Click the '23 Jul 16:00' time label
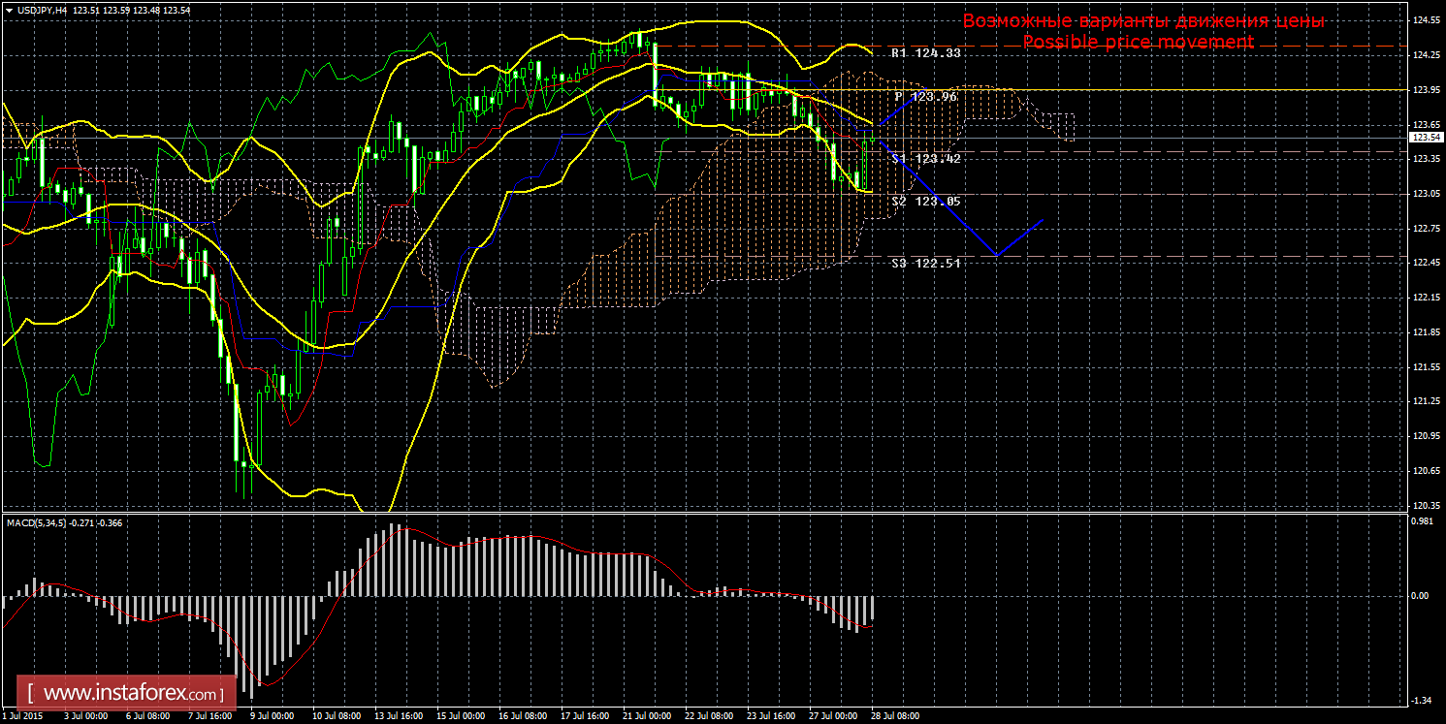1446x724 pixels. [770, 716]
